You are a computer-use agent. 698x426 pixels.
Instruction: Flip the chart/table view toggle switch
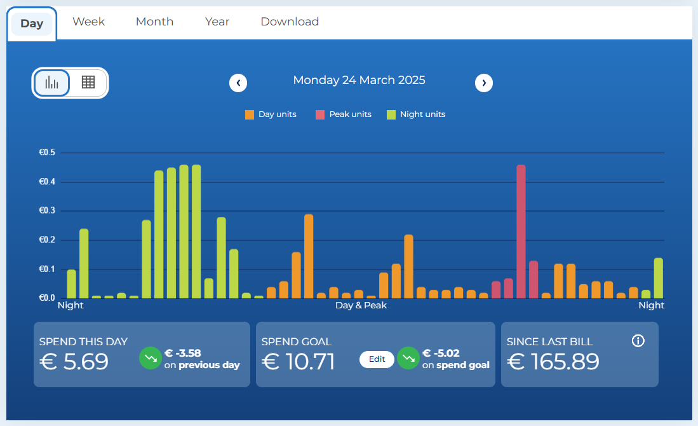[70, 83]
